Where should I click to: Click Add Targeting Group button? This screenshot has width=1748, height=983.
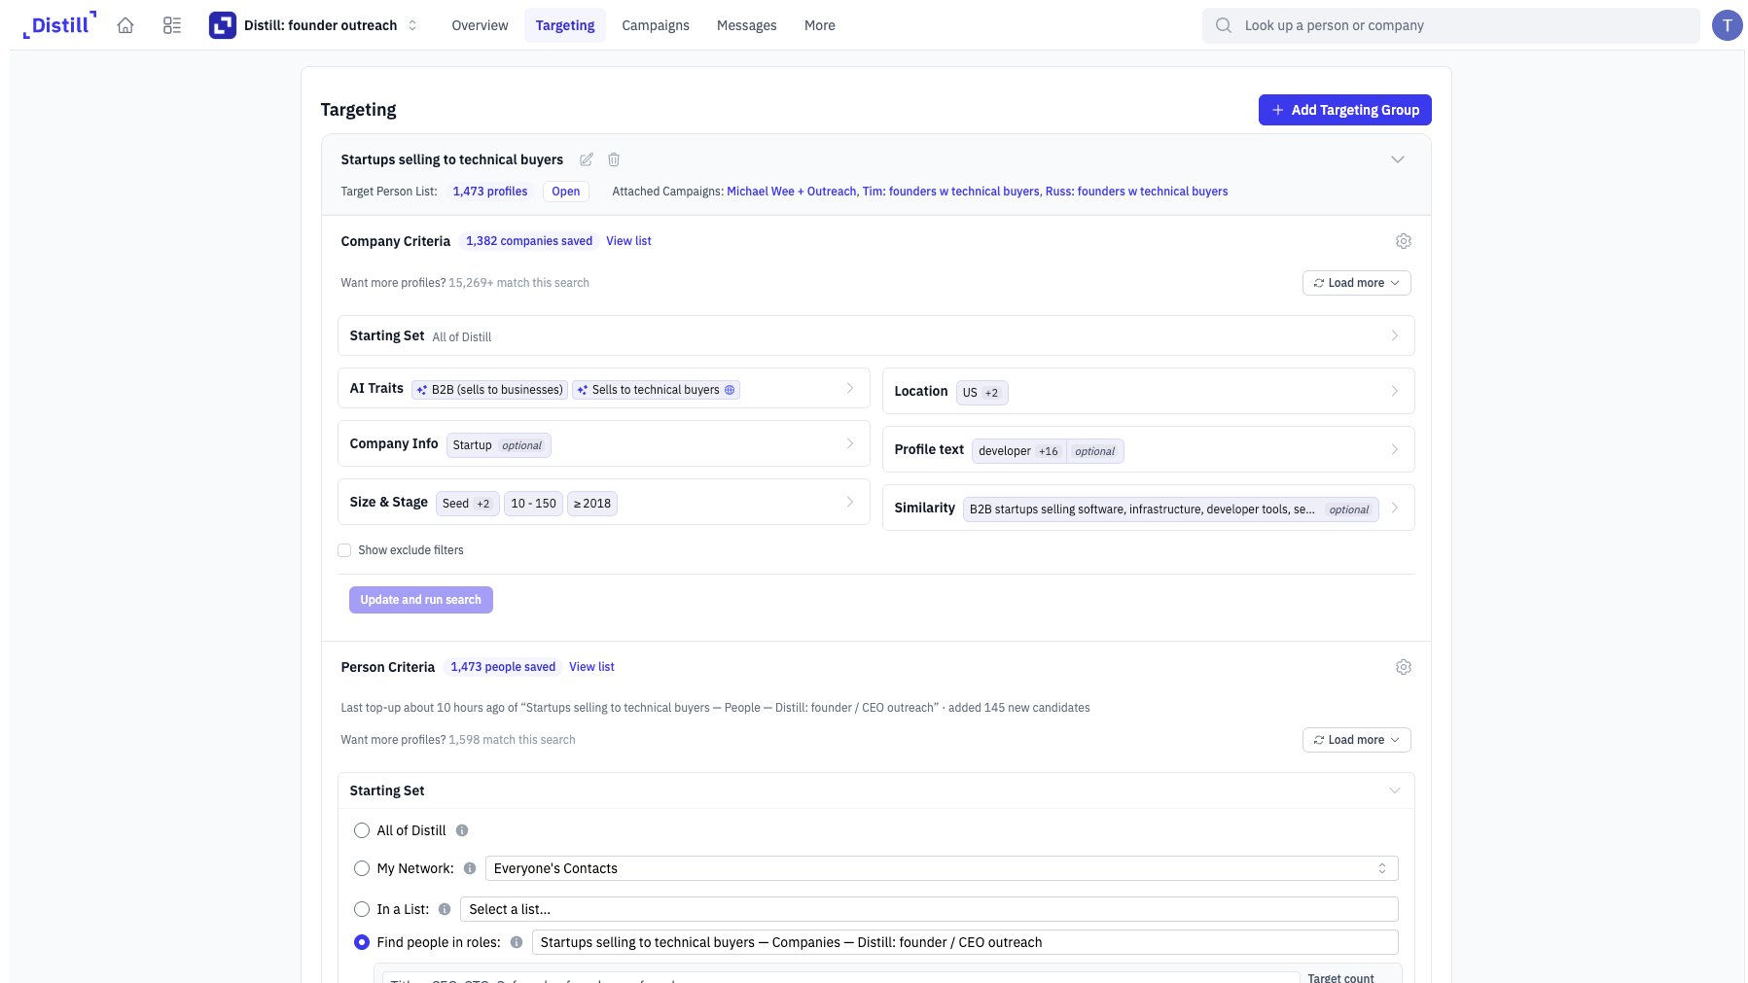click(1344, 110)
